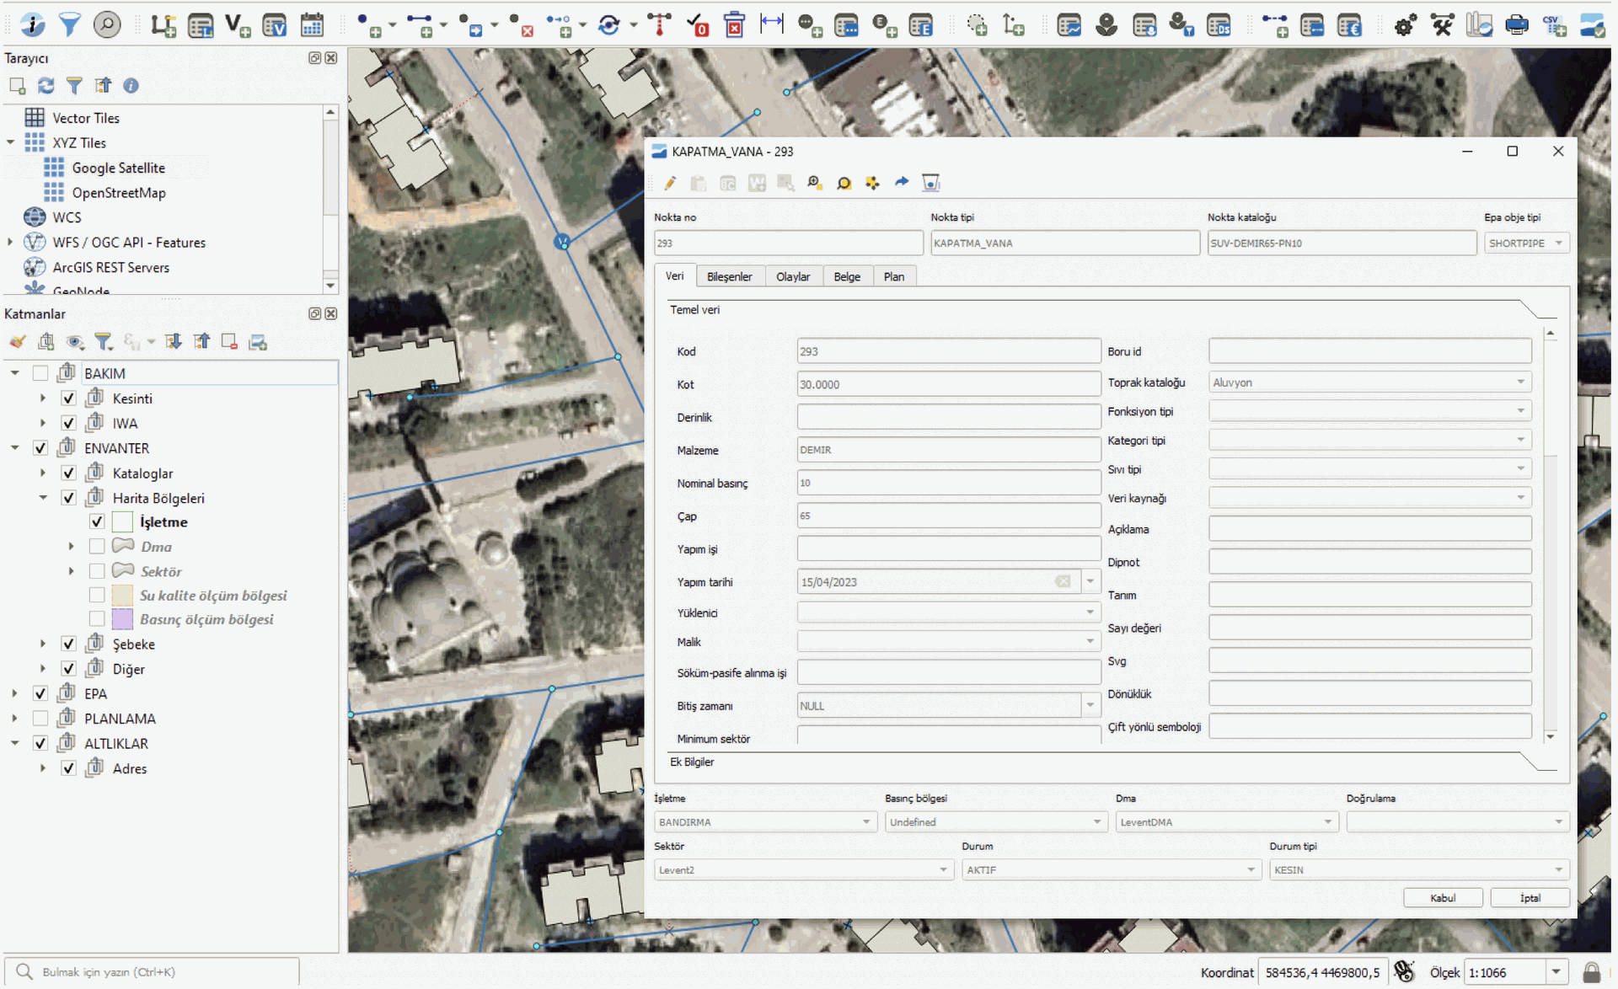This screenshot has height=989, width=1618.
Task: Enable the Dma layer checkbox
Action: coord(97,547)
